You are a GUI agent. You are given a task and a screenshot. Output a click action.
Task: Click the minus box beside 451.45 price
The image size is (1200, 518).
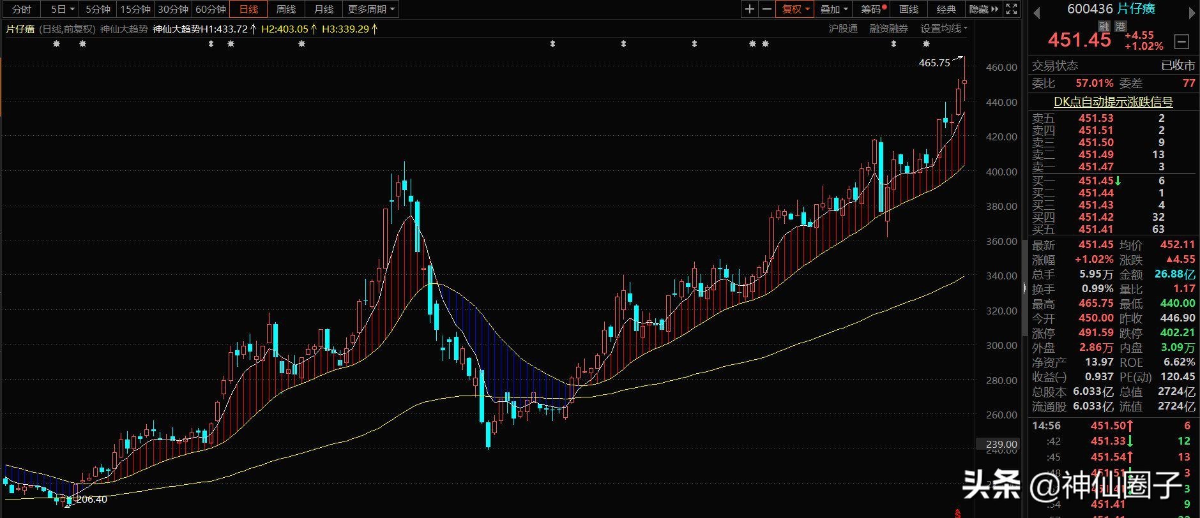tap(1182, 42)
